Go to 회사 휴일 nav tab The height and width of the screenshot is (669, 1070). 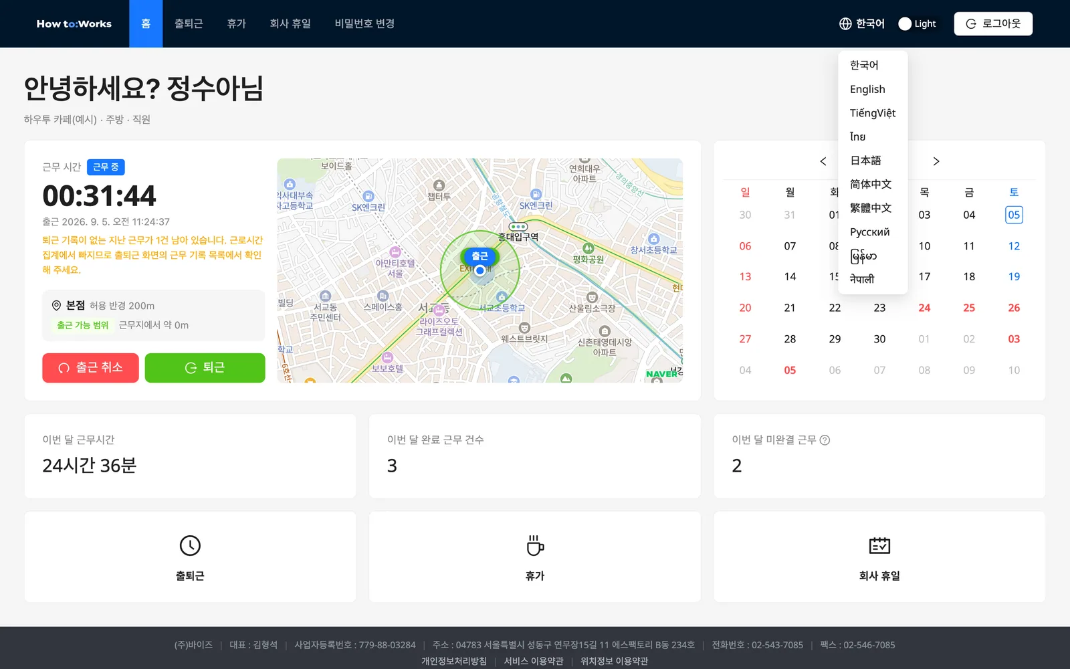(x=290, y=23)
